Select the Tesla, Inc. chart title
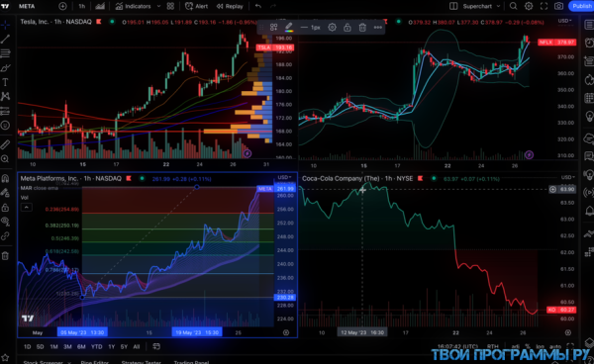Screen dimensions: 594x364 click(x=56, y=22)
